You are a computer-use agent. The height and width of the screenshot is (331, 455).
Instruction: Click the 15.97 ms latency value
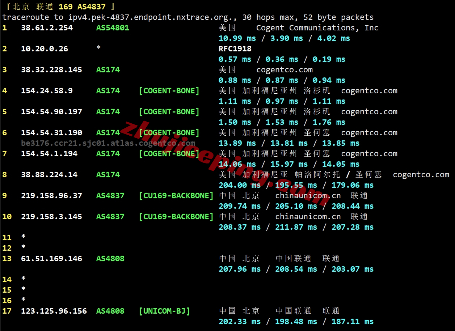coord(289,164)
